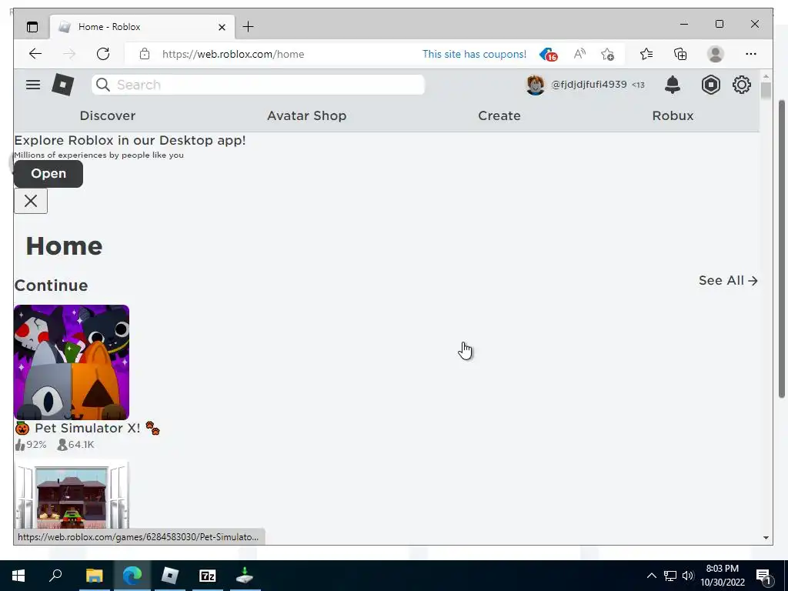The image size is (788, 591).
Task: Open the Pet Simulator X! game thumbnail
Action: (72, 362)
